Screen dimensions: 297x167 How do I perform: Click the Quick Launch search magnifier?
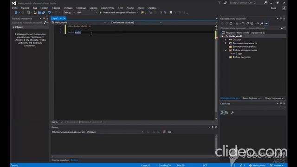[x=265, y=3]
